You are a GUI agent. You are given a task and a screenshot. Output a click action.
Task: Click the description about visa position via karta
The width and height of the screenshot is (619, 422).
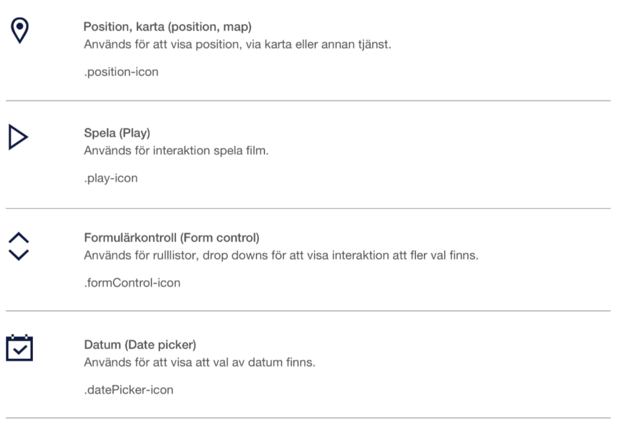coord(238,44)
